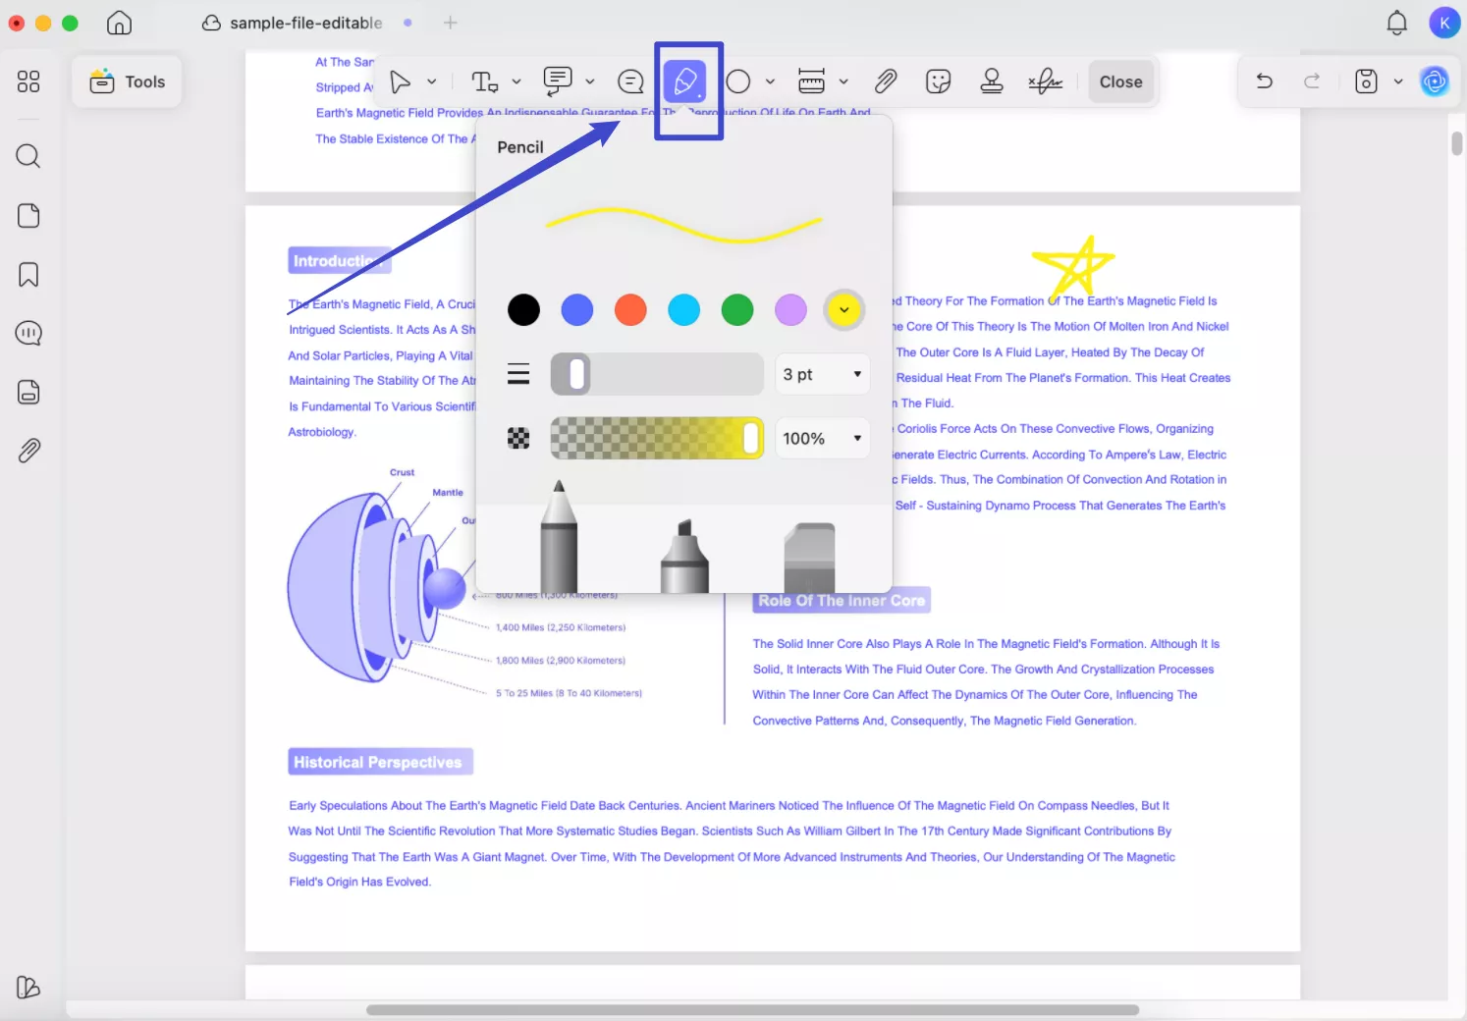Click the stamp tool
This screenshot has height=1021, width=1467.
[x=992, y=81]
